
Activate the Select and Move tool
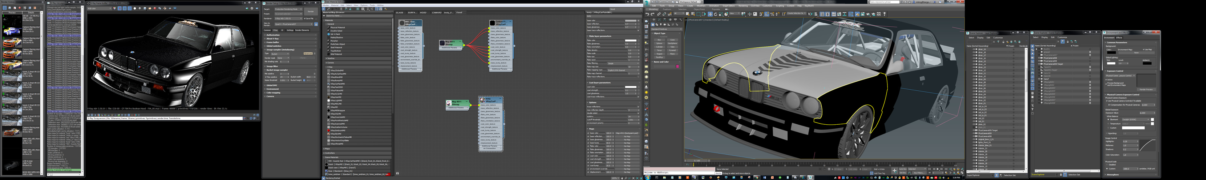(x=710, y=14)
